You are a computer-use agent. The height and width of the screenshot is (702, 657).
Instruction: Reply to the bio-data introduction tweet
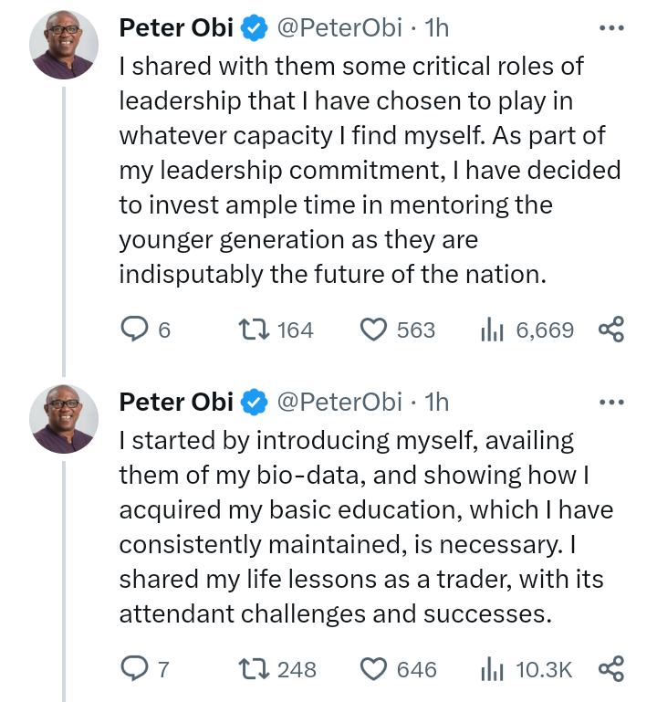135,669
